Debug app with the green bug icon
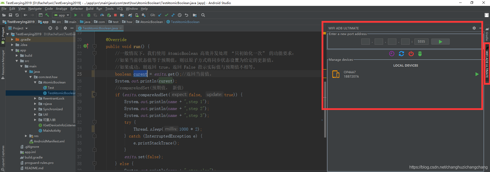490x172 pixels. [89, 15]
